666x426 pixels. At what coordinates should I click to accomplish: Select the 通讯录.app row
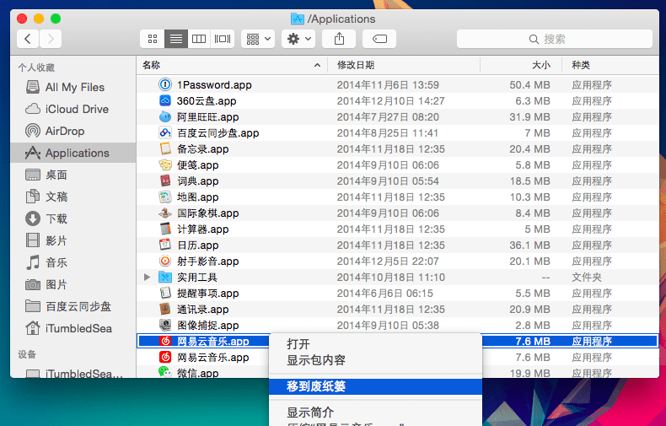coord(398,309)
